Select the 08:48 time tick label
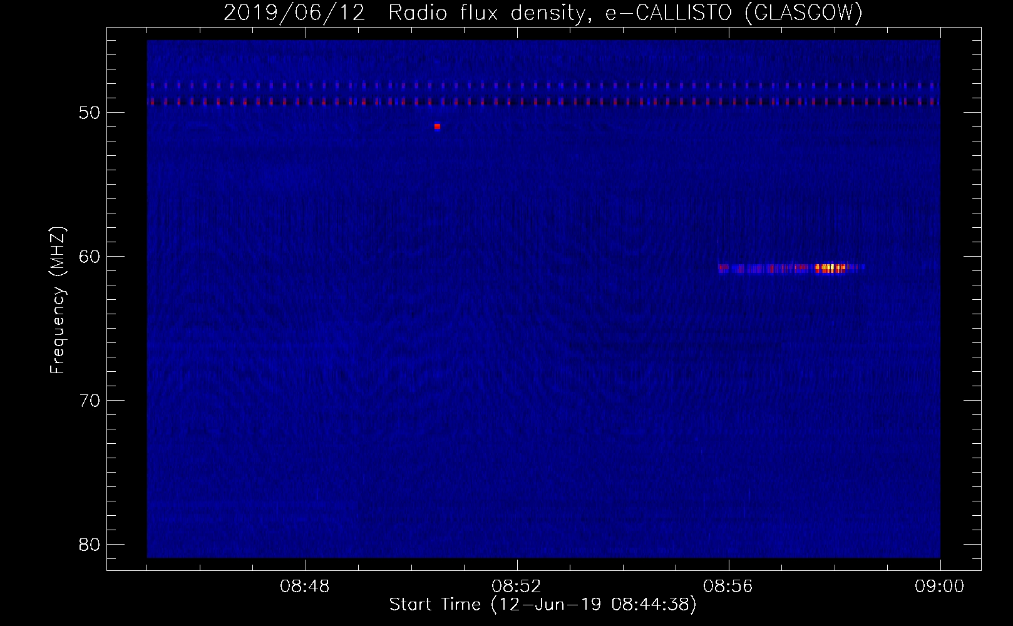 click(305, 587)
